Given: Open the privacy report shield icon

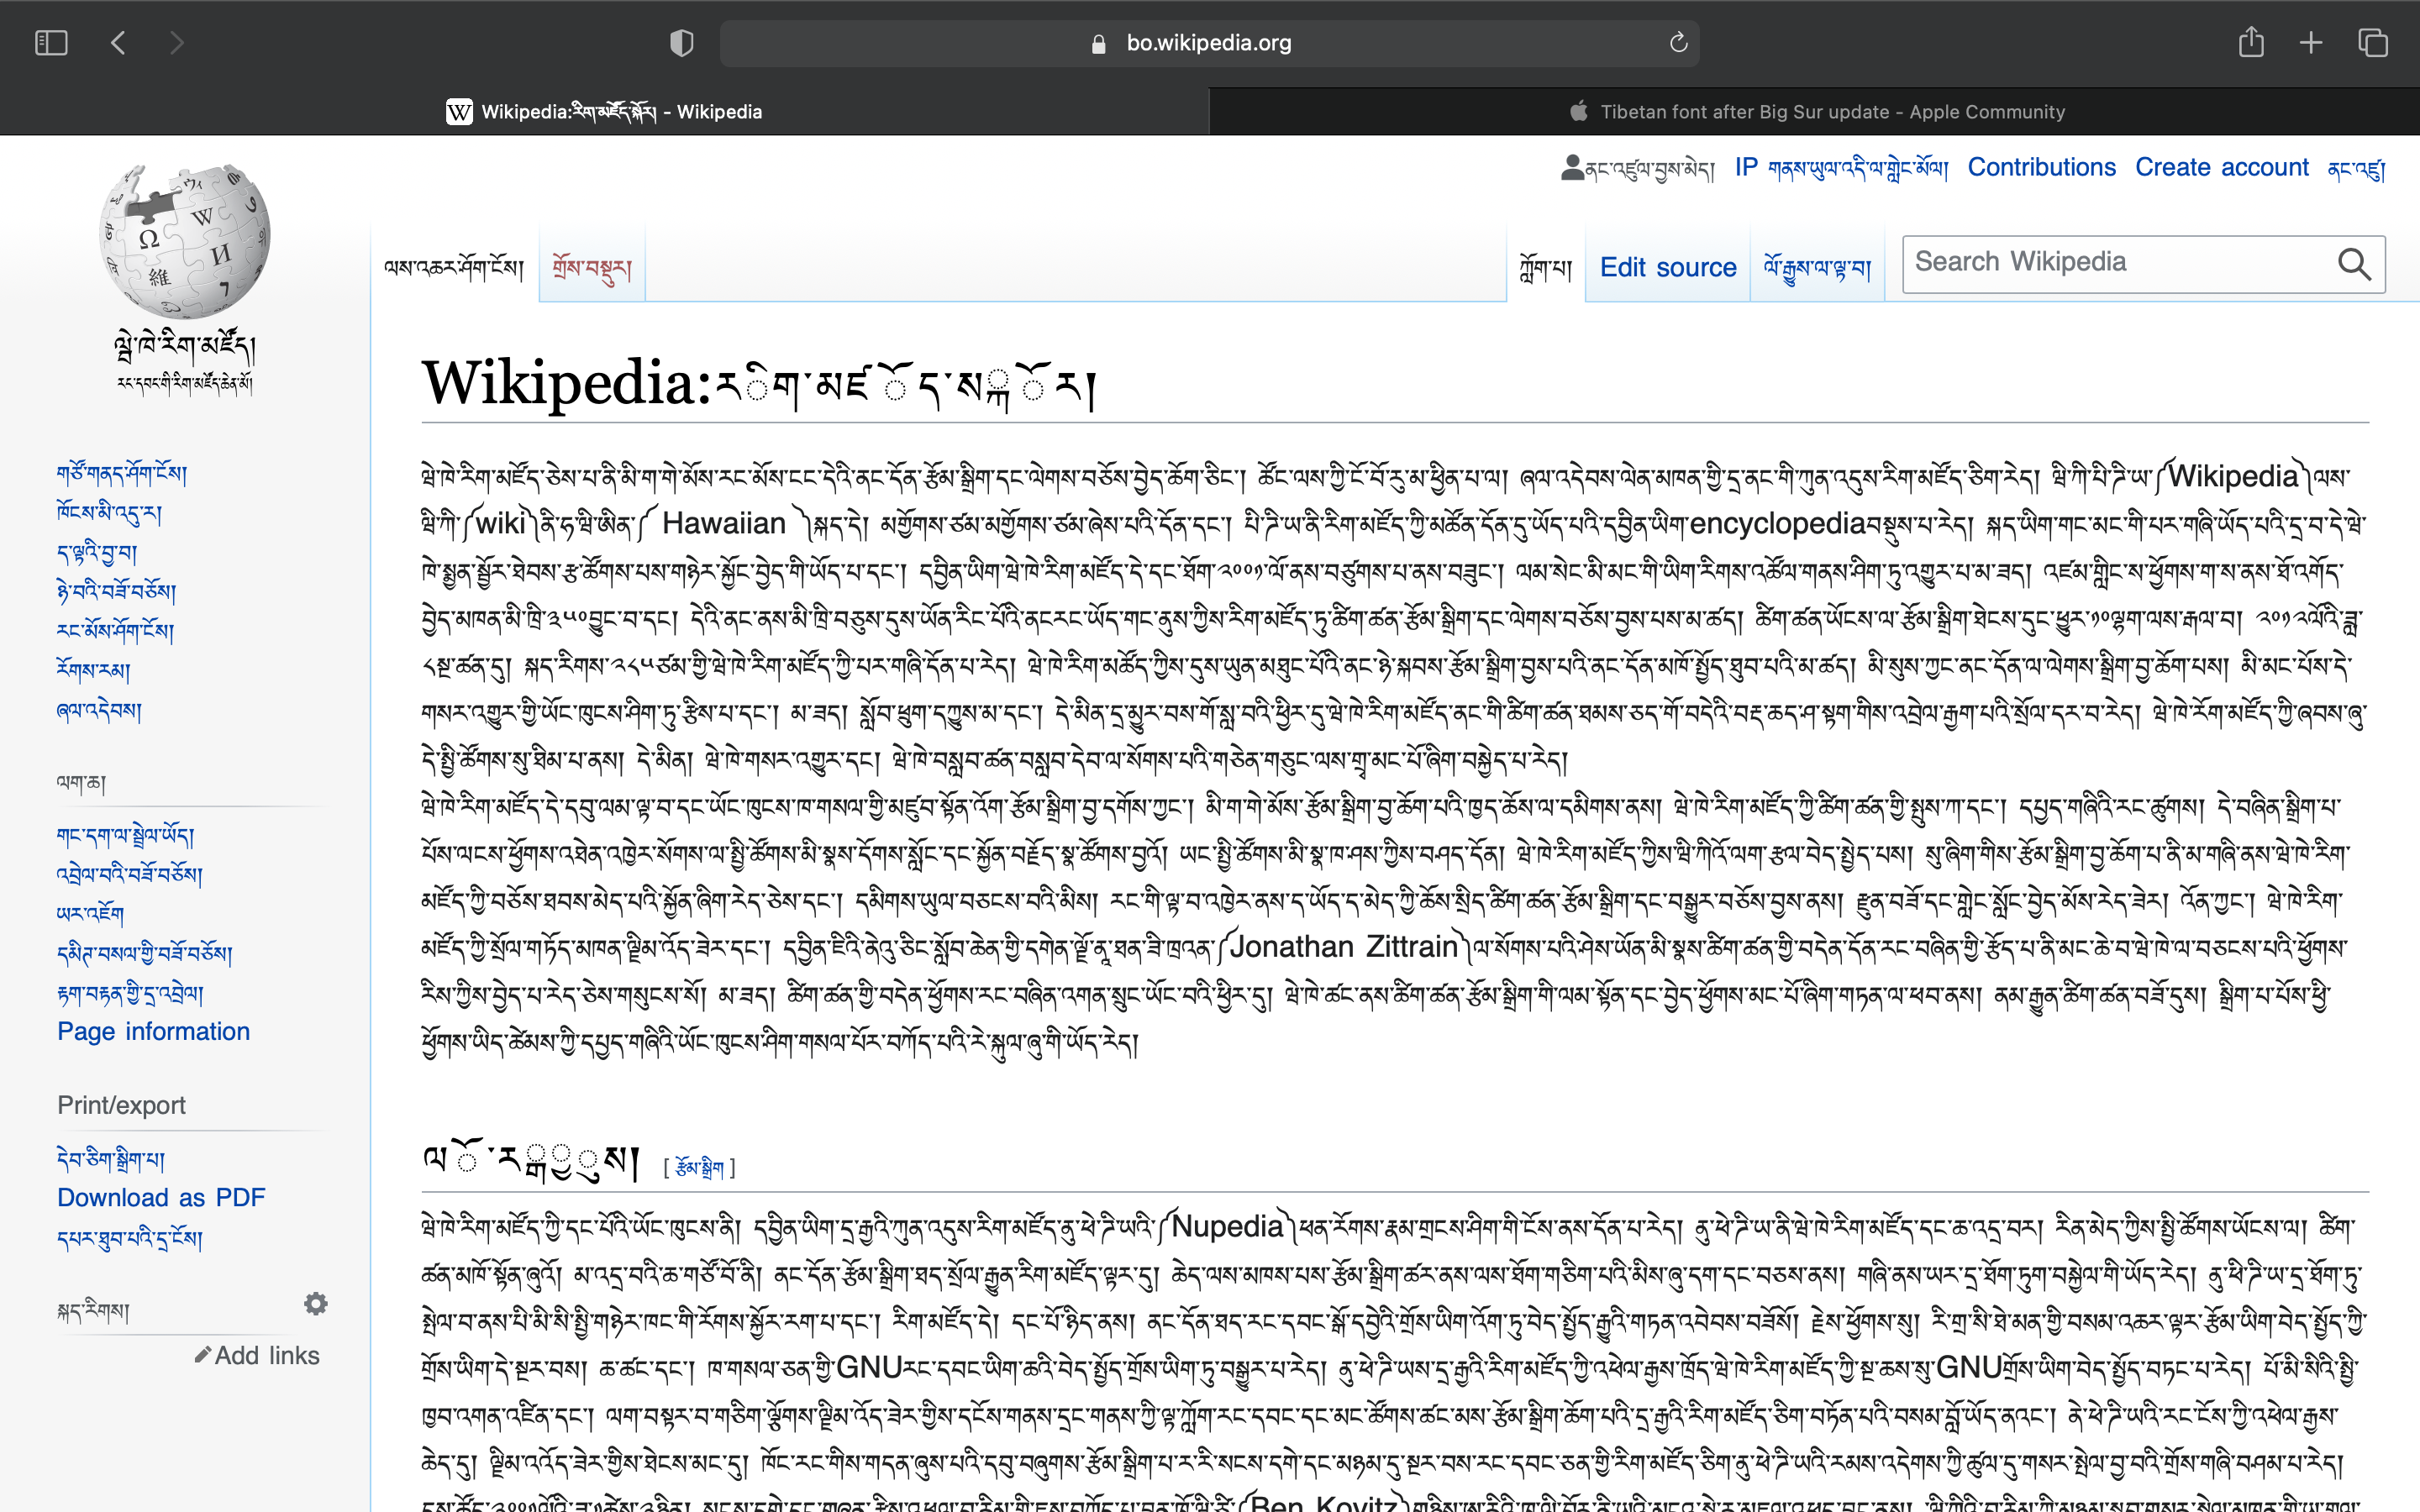Looking at the screenshot, I should 681,43.
